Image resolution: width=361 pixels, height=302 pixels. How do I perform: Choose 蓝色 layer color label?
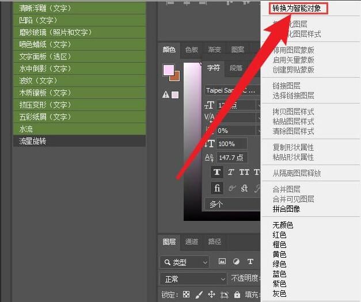(279, 274)
